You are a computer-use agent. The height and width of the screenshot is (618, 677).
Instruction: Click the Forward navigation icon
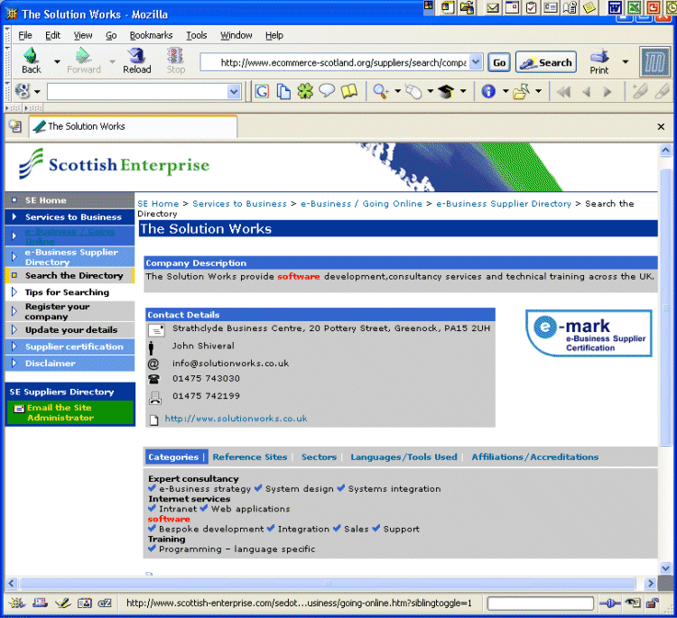(x=84, y=60)
